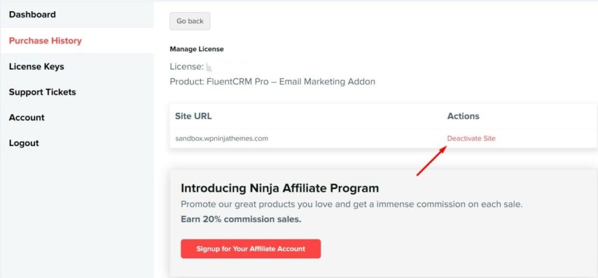Open Support Tickets page
The width and height of the screenshot is (598, 278).
[42, 92]
